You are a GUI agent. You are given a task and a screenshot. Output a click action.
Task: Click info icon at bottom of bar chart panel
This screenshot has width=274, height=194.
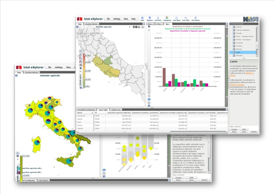tap(149, 105)
